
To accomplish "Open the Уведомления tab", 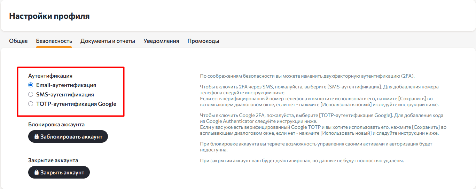I will tap(161, 41).
